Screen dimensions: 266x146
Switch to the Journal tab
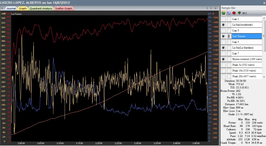coord(11,8)
